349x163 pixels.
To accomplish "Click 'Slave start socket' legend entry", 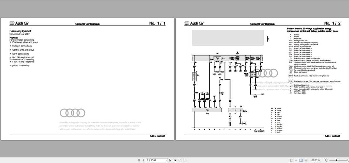I will 301,72.
